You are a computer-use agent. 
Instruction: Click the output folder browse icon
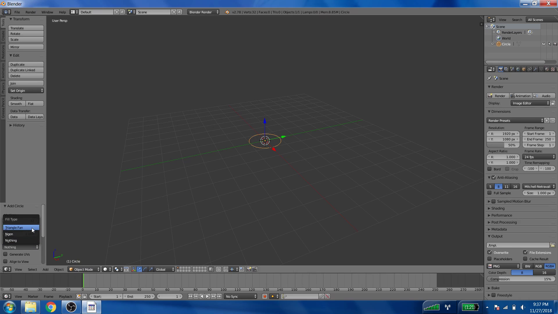(x=552, y=245)
